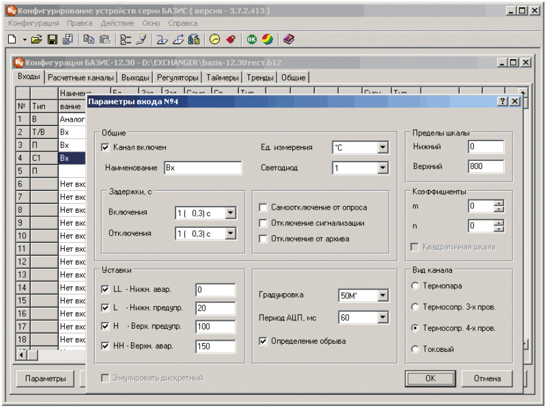Click the Параметры button
This screenshot has width=547, height=408.
coord(46,379)
